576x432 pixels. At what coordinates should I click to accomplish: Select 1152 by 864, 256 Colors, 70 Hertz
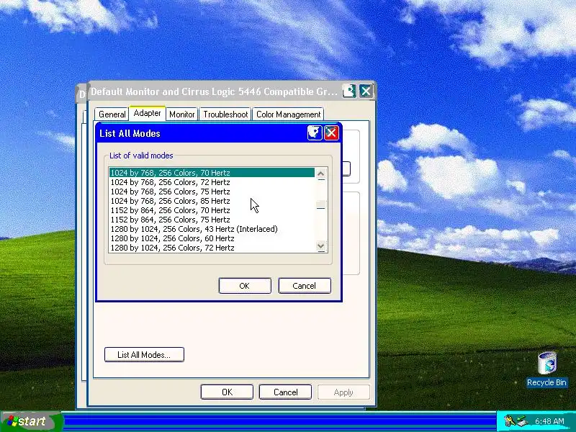[212, 210]
